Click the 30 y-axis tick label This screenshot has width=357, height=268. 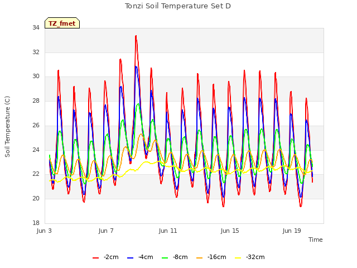click(x=36, y=76)
